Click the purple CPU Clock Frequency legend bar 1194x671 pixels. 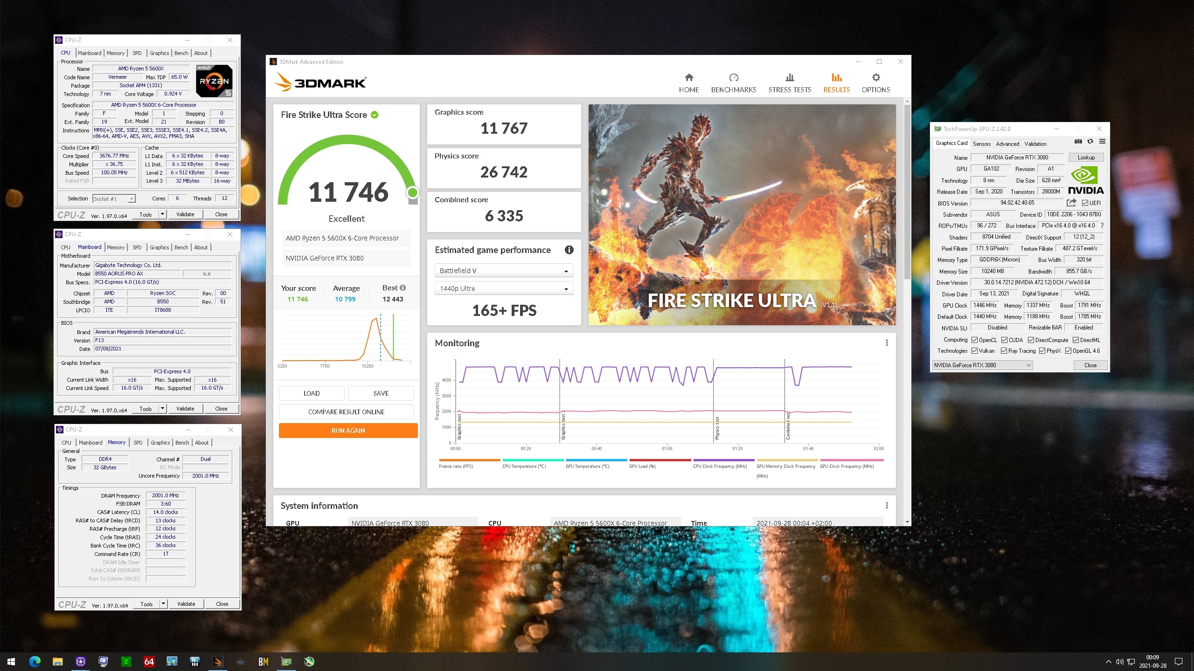723,460
